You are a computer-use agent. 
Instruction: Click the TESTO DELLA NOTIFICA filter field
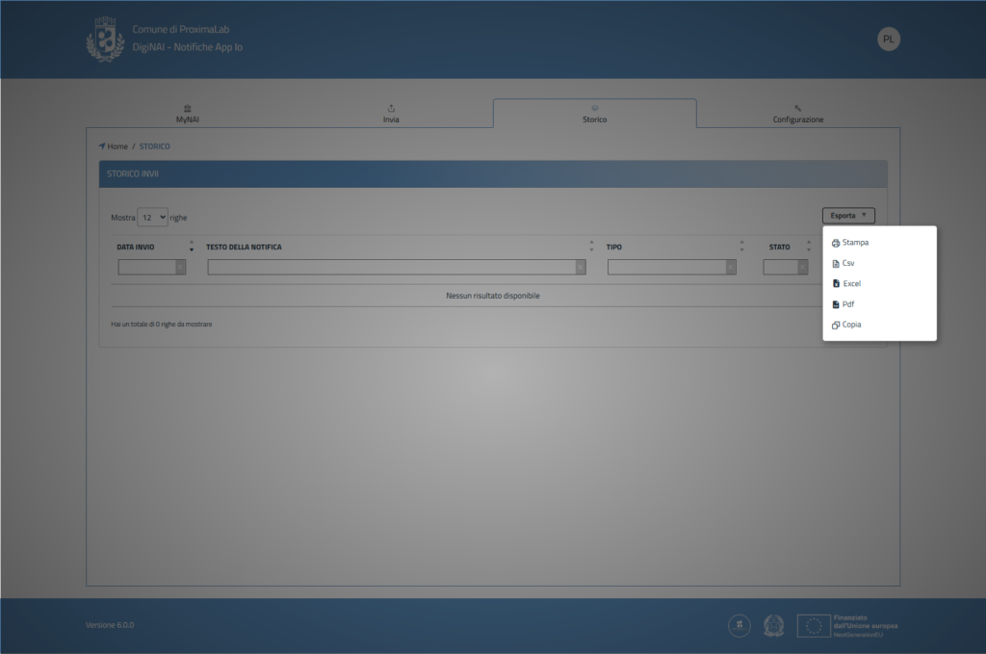[x=392, y=268]
